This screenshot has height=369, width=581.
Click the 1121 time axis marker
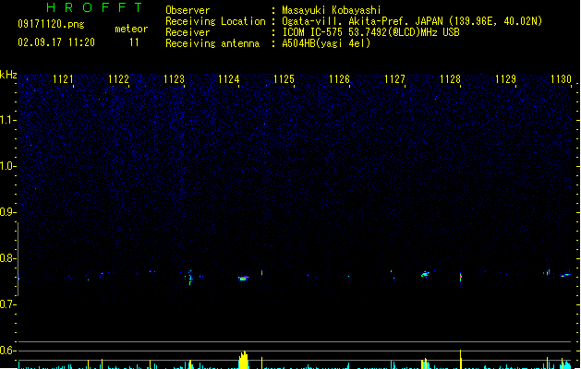click(63, 79)
